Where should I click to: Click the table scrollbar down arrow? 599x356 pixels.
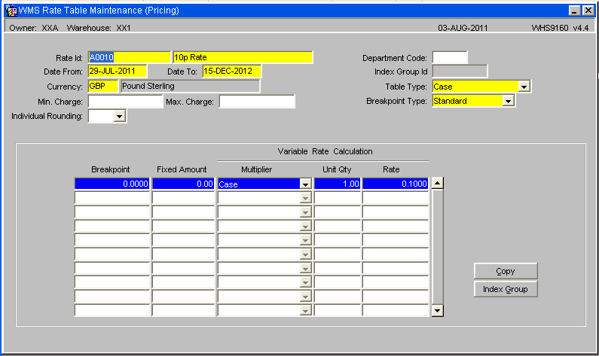[438, 311]
